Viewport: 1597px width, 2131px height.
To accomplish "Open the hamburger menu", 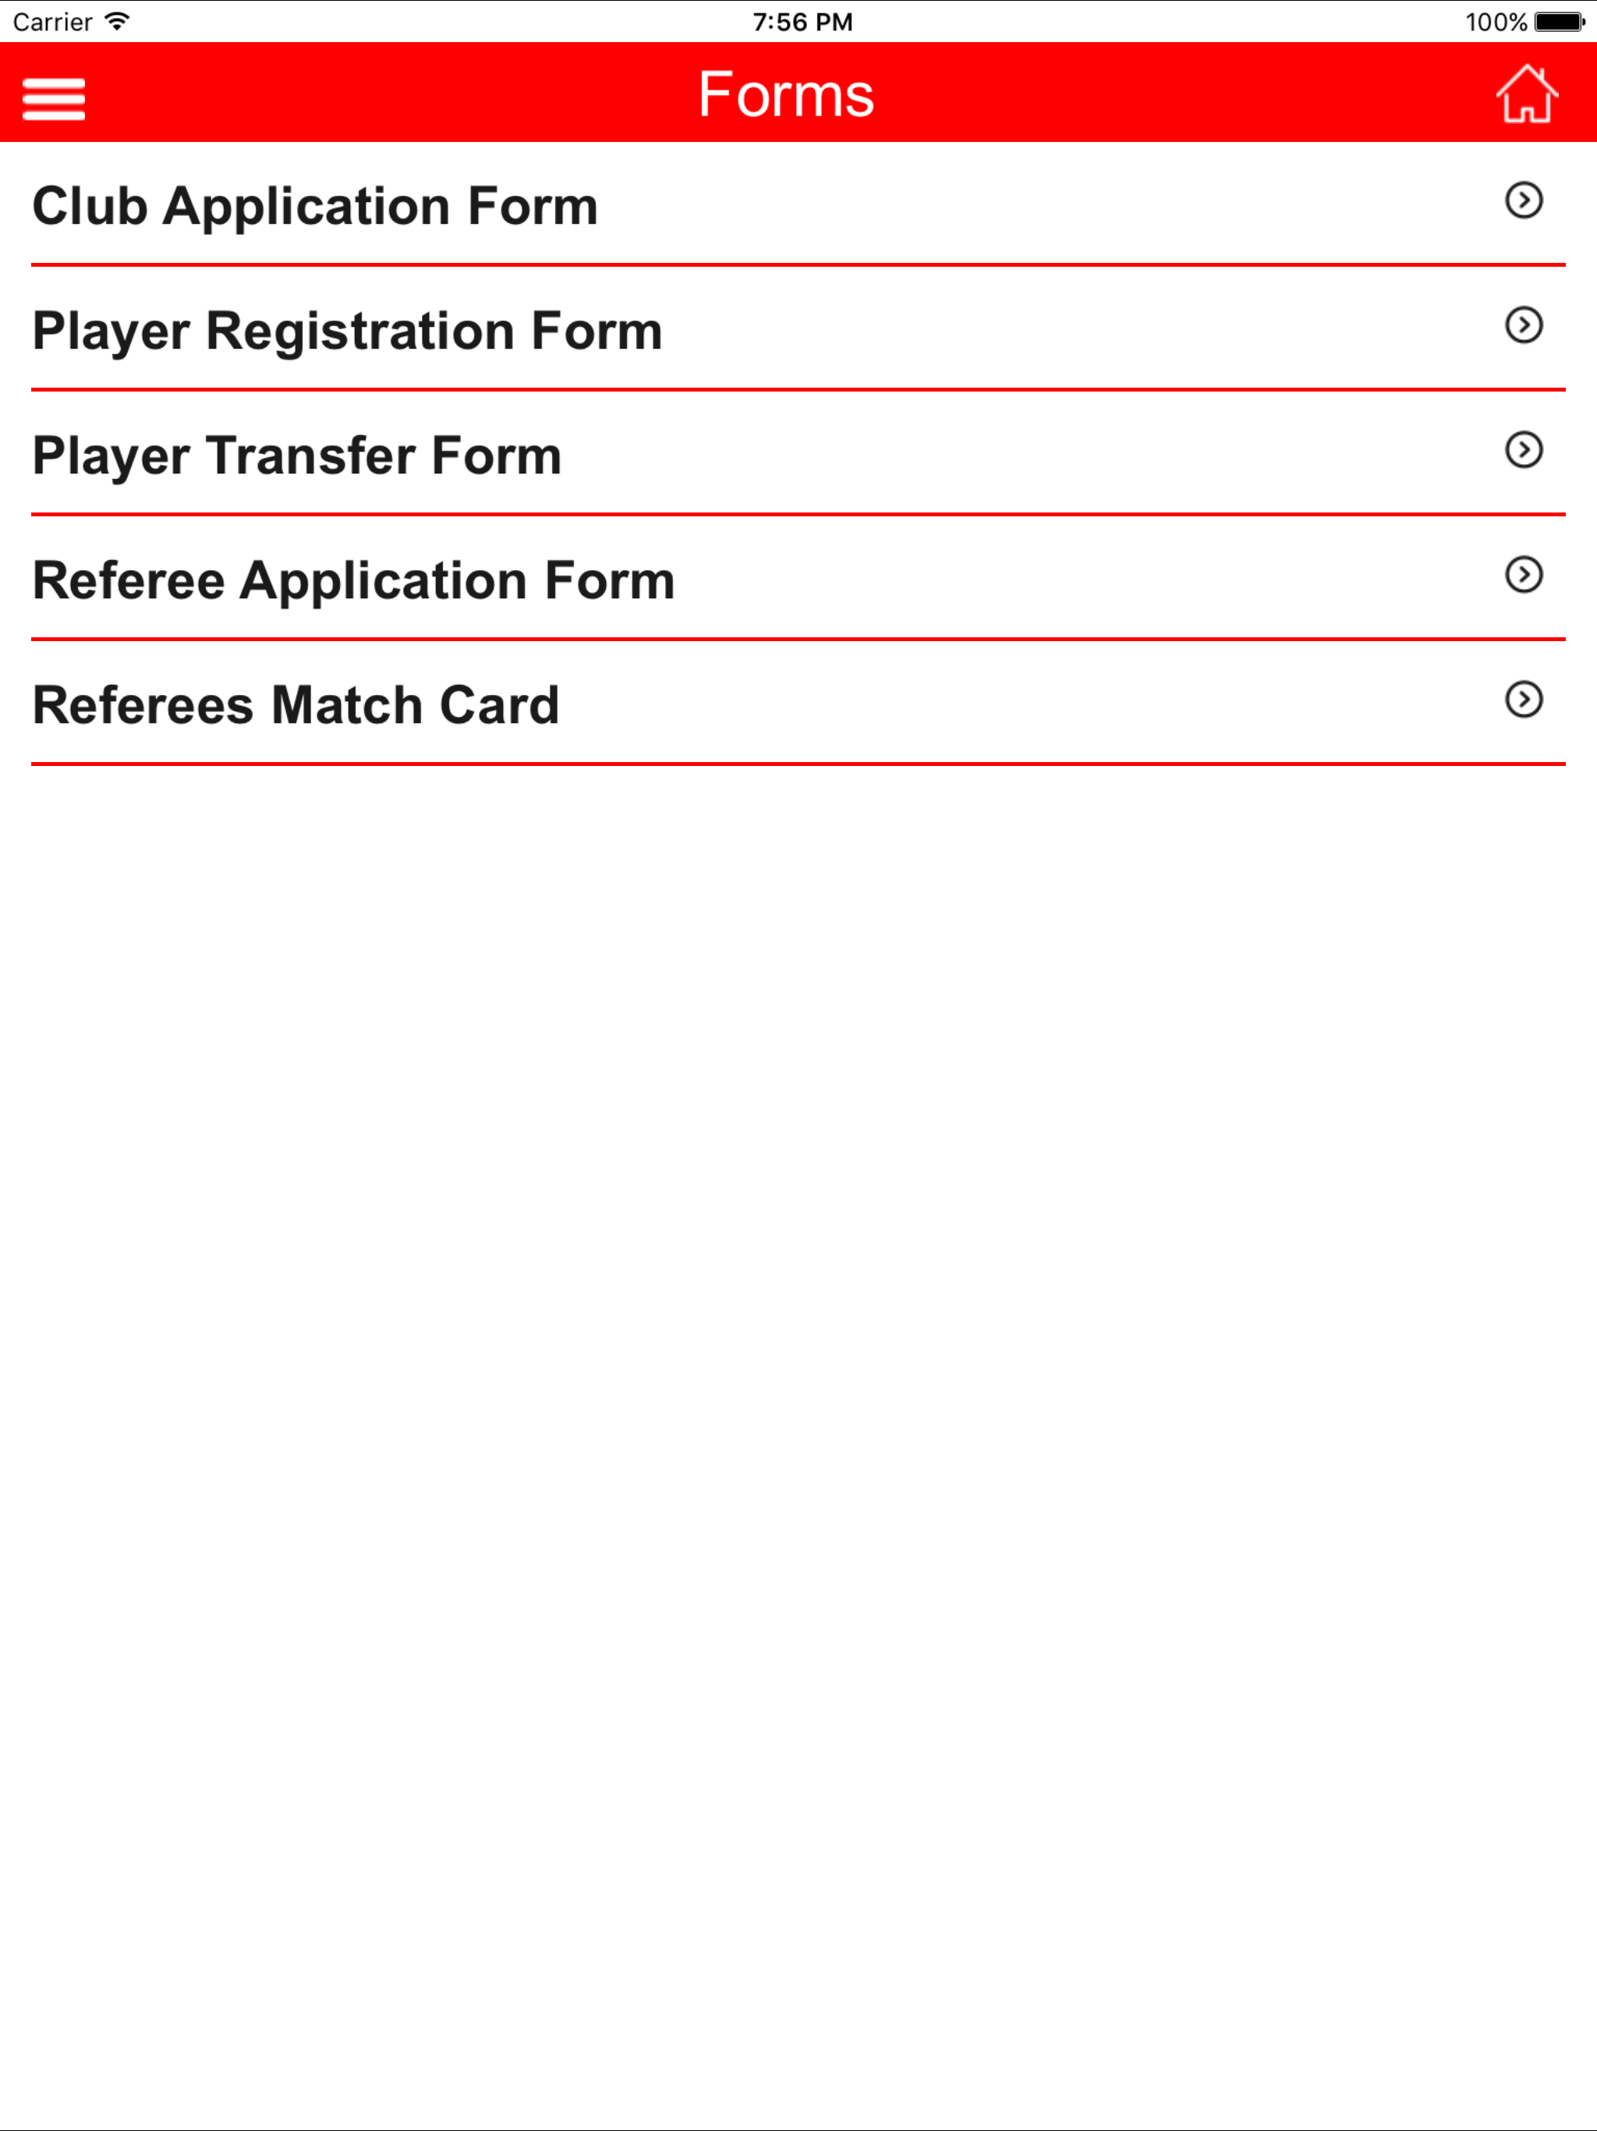I will [54, 99].
